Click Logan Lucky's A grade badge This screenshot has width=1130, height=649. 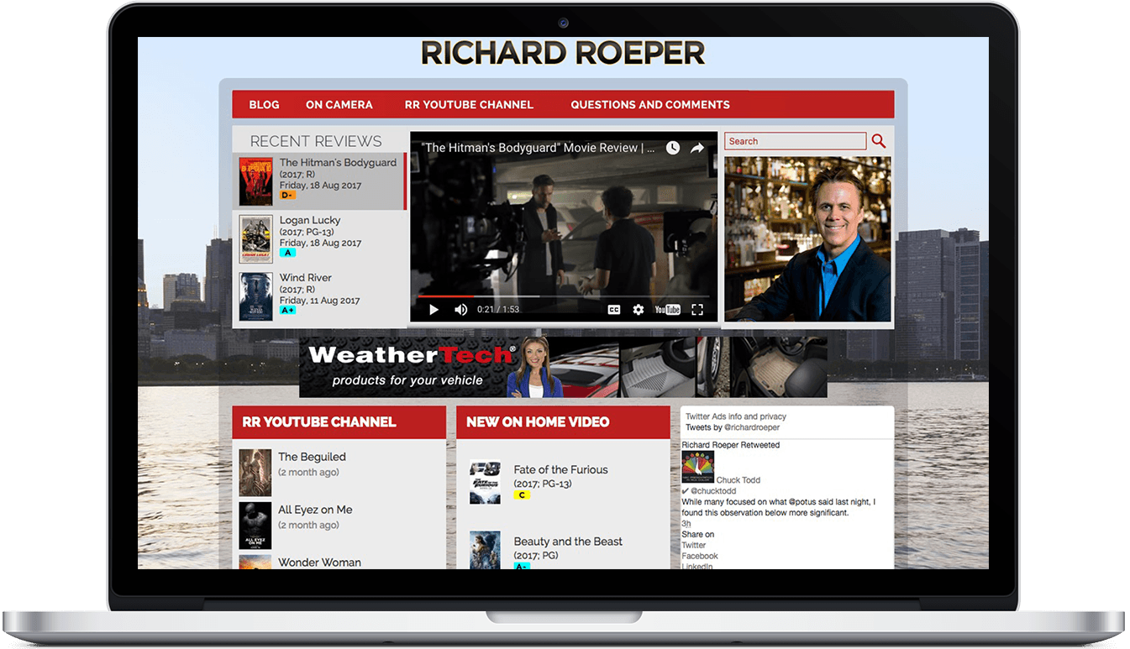[x=287, y=253]
